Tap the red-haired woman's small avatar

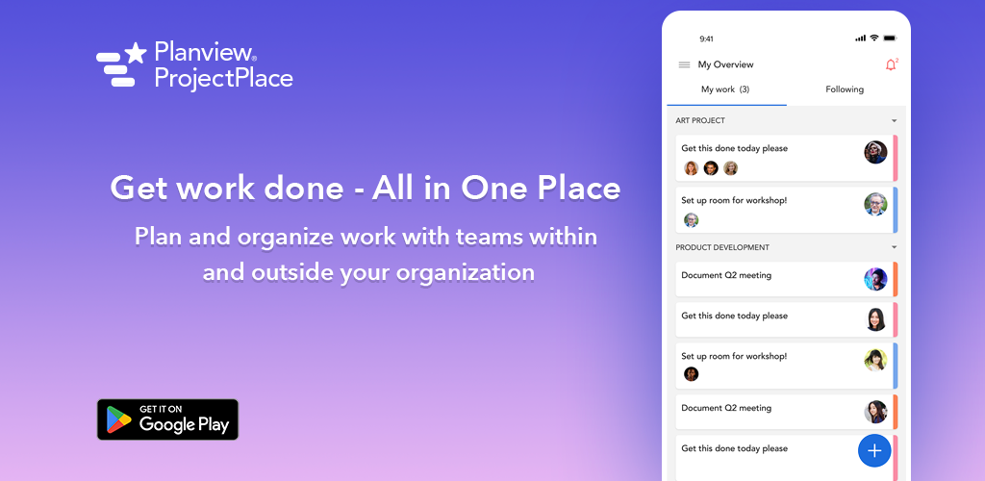(x=691, y=168)
